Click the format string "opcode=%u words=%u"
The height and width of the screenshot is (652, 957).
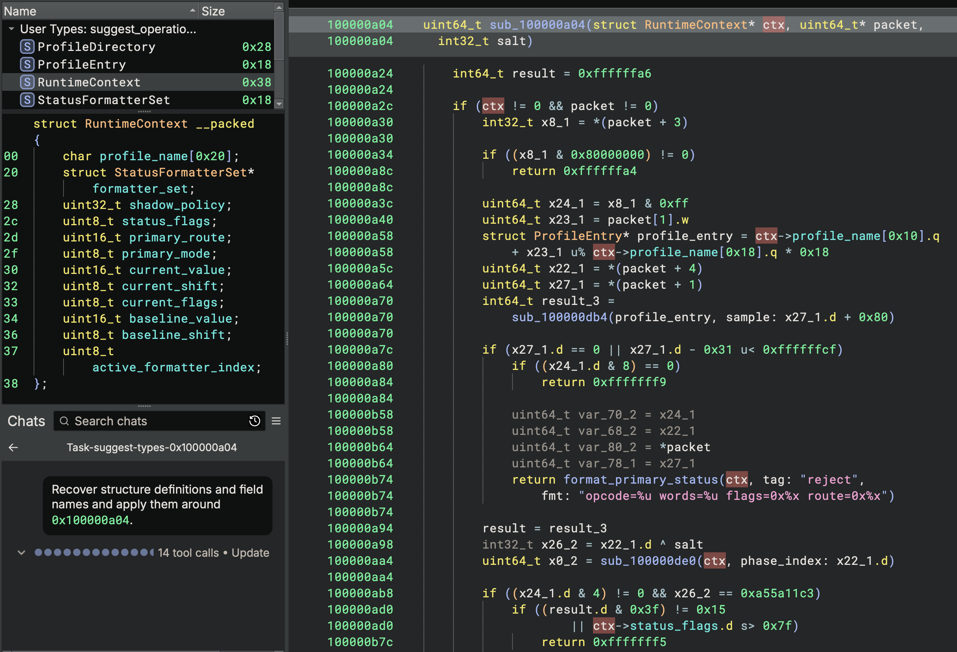pyautogui.click(x=649, y=495)
